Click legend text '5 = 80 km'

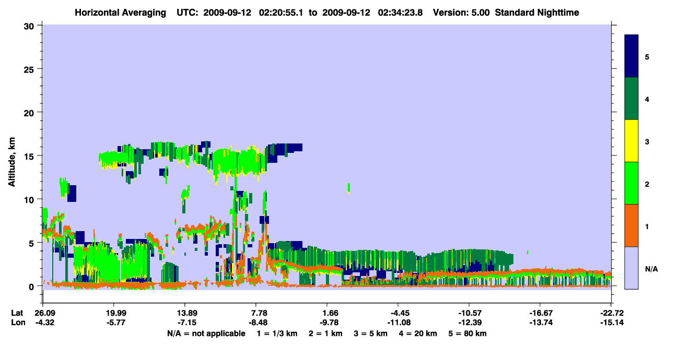(x=467, y=333)
